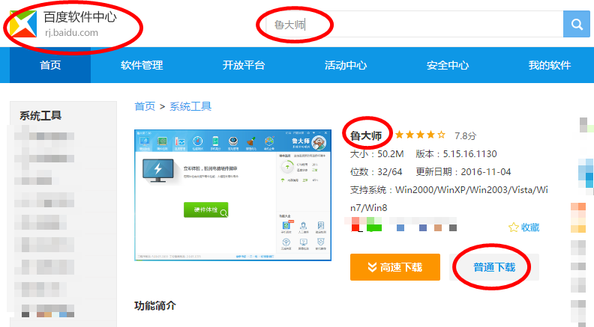Open the 我的软件 navigation tab
The width and height of the screenshot is (594, 327).
[549, 65]
